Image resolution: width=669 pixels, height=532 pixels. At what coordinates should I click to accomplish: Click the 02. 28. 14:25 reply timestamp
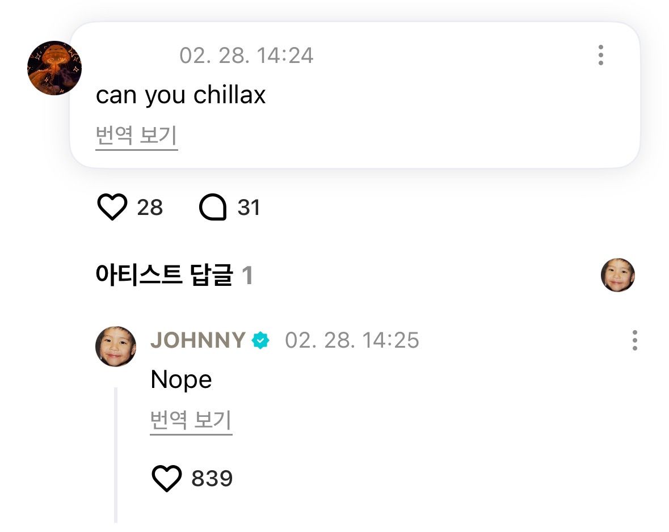352,340
